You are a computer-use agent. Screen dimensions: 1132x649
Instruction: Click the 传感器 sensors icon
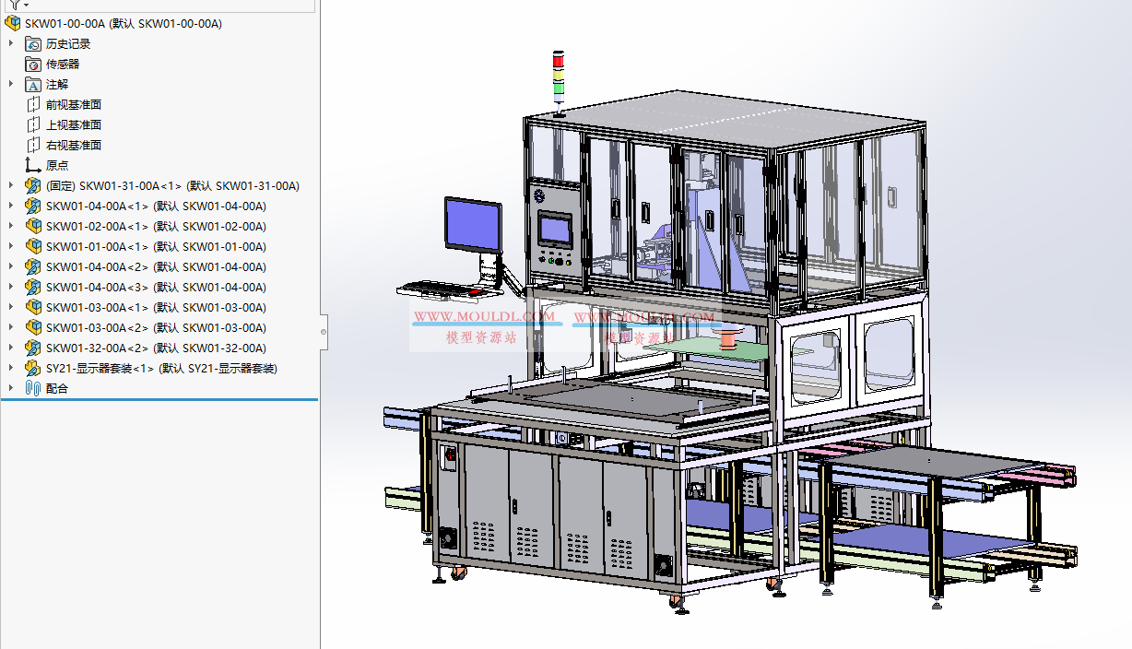coord(34,64)
